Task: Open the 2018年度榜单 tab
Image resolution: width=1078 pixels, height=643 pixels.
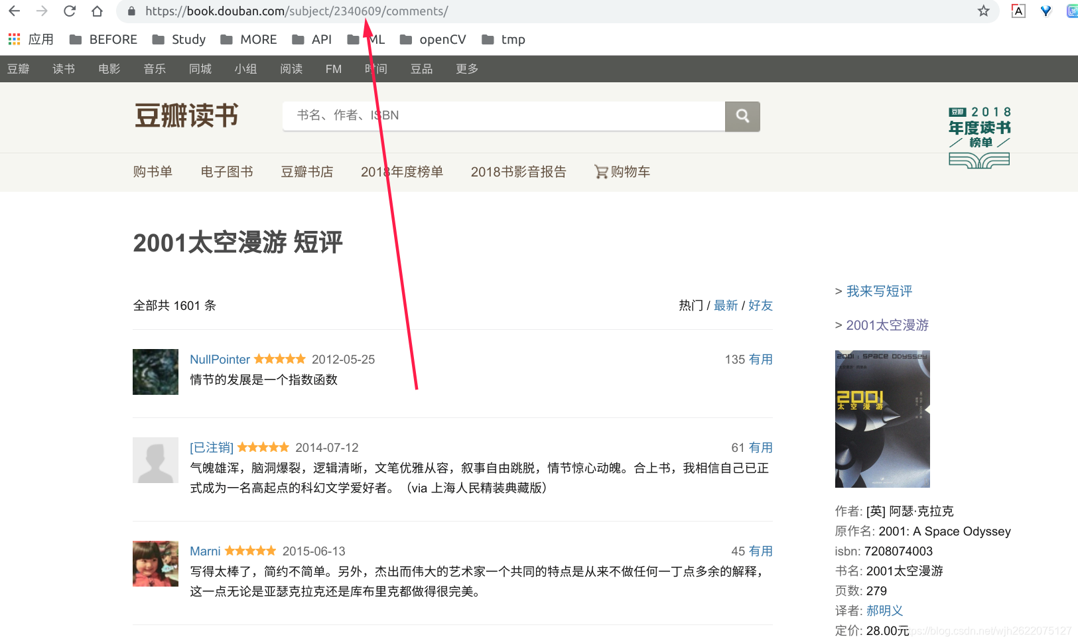Action: (402, 172)
